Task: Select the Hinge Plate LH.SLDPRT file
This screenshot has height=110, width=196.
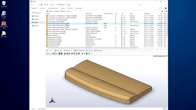Action: coord(53,43)
